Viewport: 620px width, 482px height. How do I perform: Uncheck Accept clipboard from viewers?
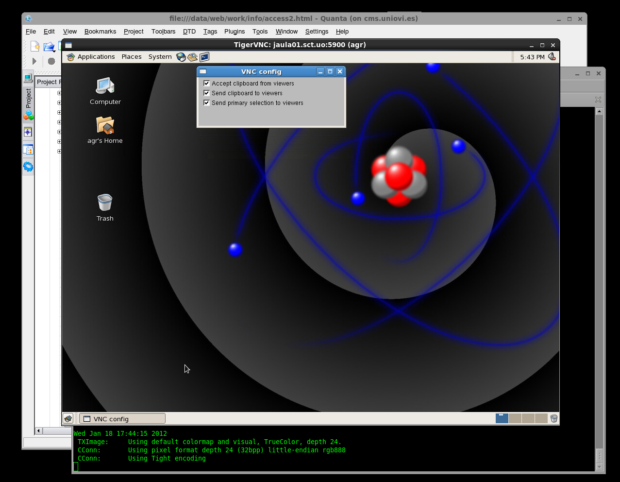[207, 84]
